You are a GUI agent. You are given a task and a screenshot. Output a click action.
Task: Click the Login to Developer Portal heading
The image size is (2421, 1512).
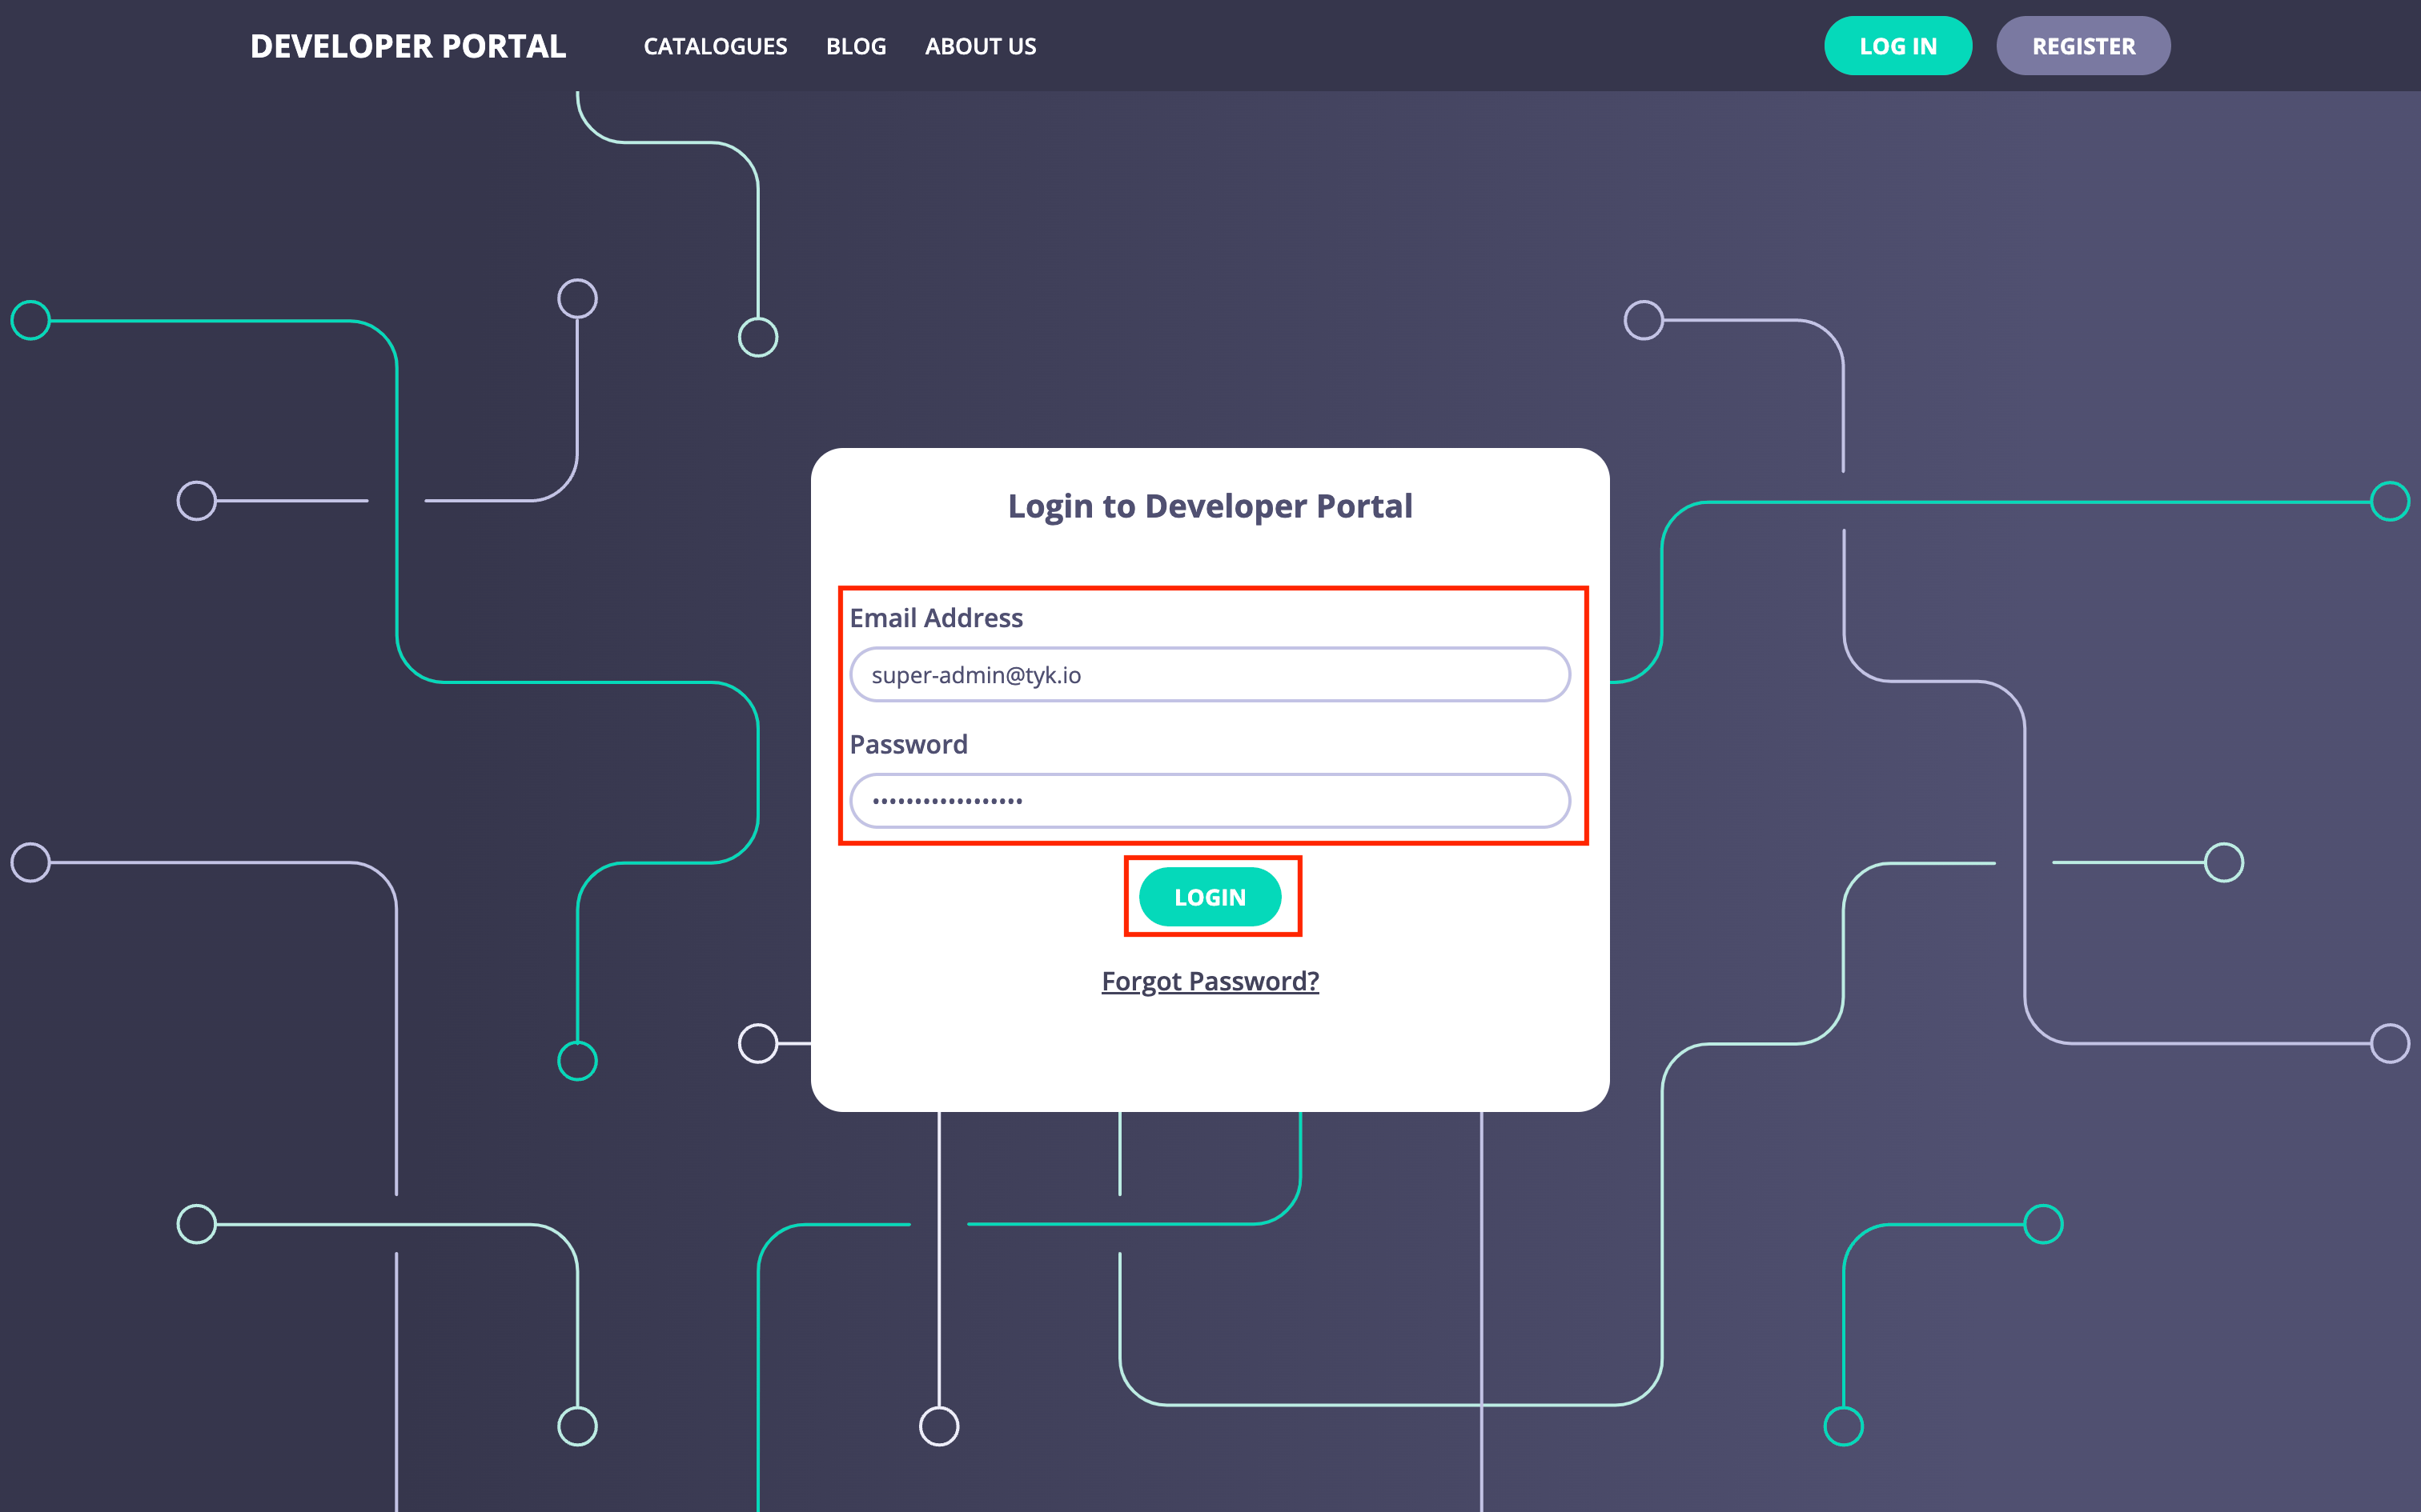[x=1210, y=506]
